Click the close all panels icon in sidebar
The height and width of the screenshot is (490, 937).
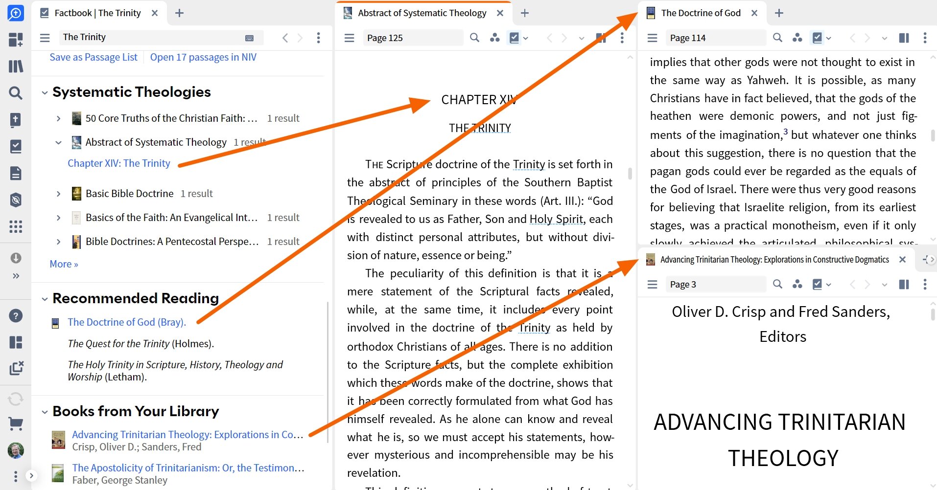16,368
